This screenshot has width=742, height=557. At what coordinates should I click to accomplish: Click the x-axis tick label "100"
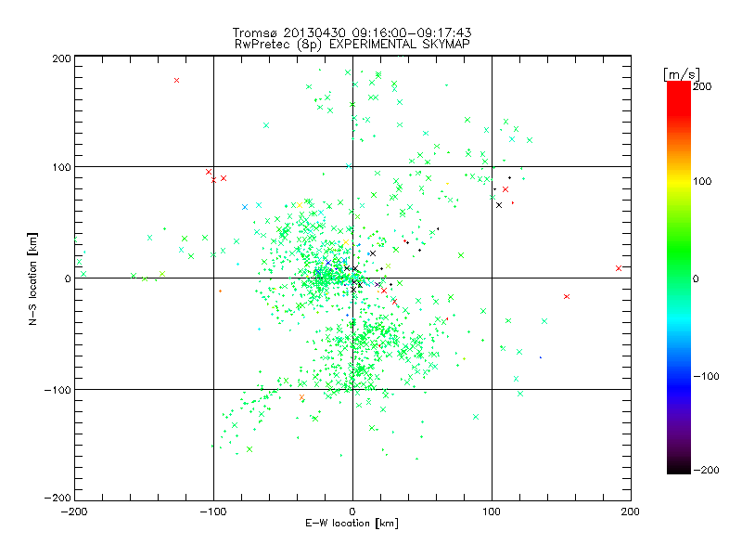[x=492, y=512]
